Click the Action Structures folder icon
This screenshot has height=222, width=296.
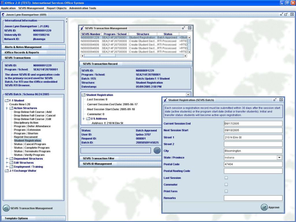[x=11, y=108]
